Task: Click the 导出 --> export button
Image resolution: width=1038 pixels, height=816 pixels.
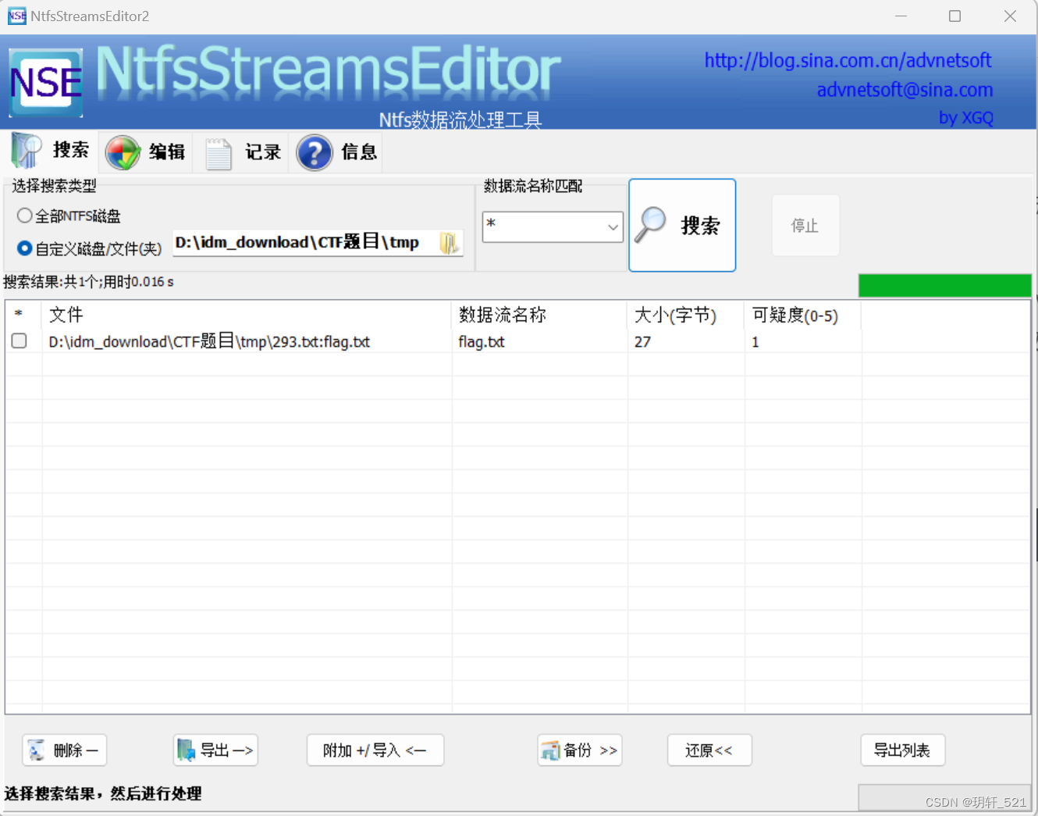Action: [215, 750]
